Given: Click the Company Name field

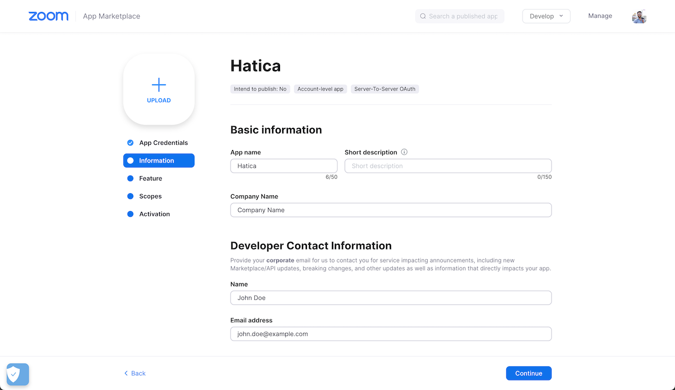Looking at the screenshot, I should 391,210.
